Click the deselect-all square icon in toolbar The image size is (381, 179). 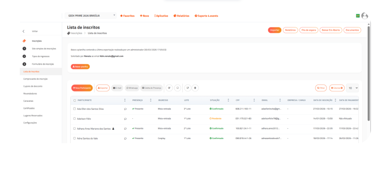pyautogui.click(x=177, y=88)
